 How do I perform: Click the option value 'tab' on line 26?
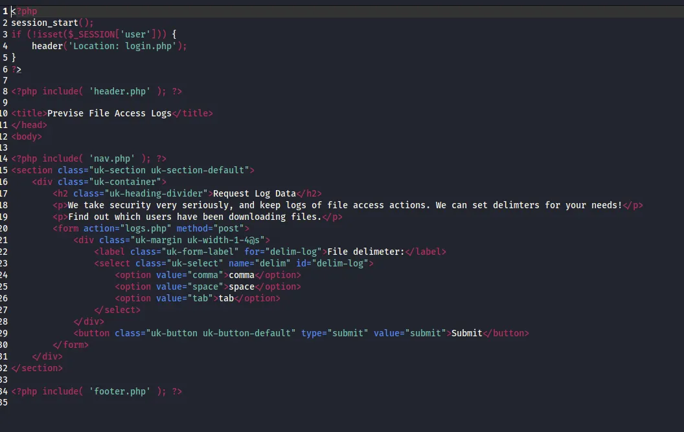(x=201, y=298)
